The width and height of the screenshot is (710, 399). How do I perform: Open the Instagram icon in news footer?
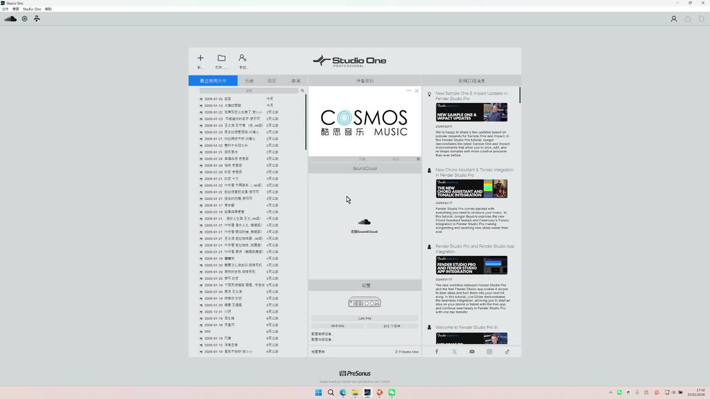[x=489, y=351]
